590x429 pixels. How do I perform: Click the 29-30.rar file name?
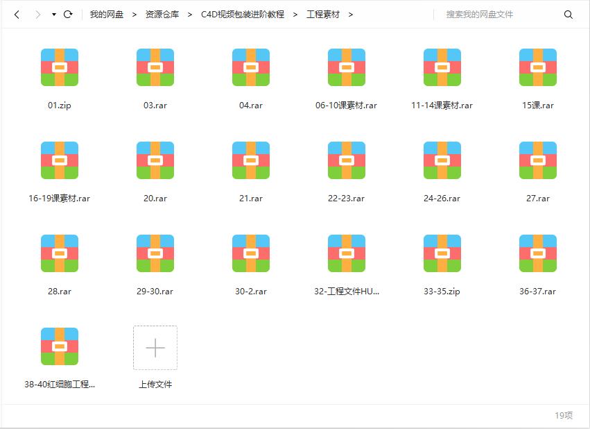tap(155, 291)
